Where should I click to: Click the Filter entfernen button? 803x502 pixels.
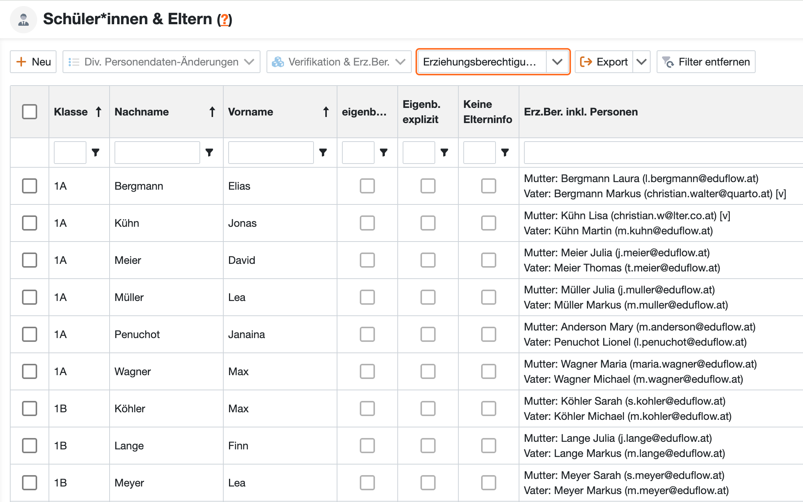click(706, 62)
